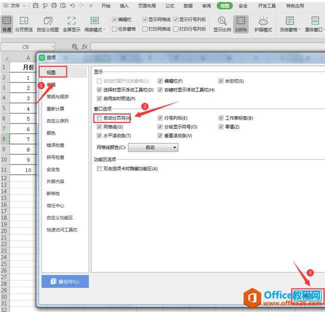Click the Print icon in quick toolbar
Screen dimensions: 325x312
[x=54, y=5]
